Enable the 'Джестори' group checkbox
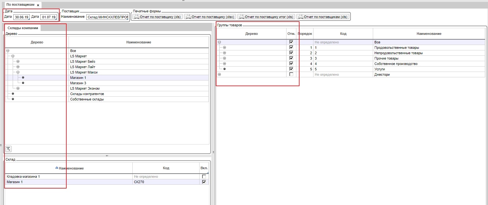488x205 pixels. click(291, 74)
